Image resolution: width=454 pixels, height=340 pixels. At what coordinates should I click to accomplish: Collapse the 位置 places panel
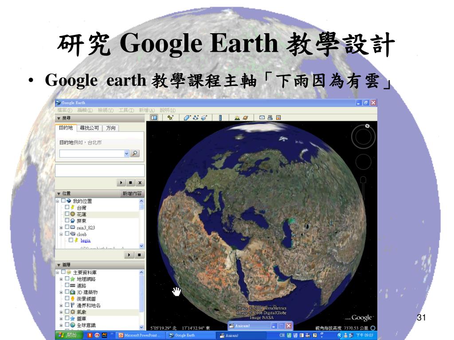[x=59, y=193]
